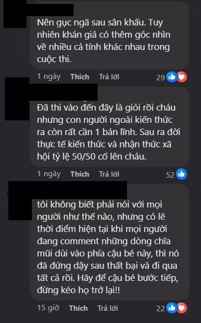201x323 pixels.
Task: Open the '1 ngày' timestamp of second comment
Action: [x=49, y=174]
